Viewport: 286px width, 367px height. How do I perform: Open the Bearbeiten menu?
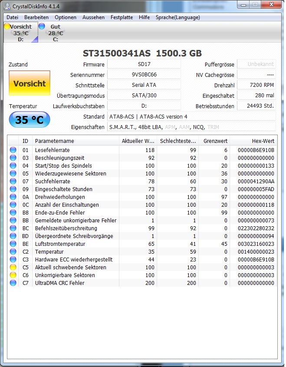36,17
